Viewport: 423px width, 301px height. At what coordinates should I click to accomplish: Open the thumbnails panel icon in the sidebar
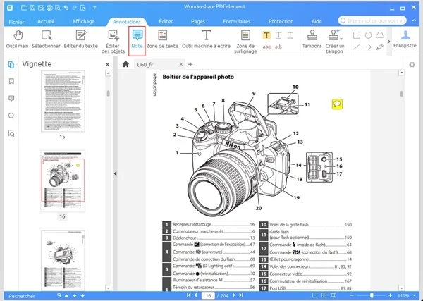pyautogui.click(x=11, y=65)
